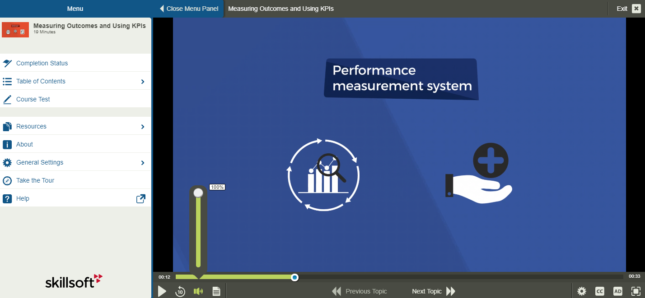
Task: Toggle closed captions CC button
Action: [600, 291]
